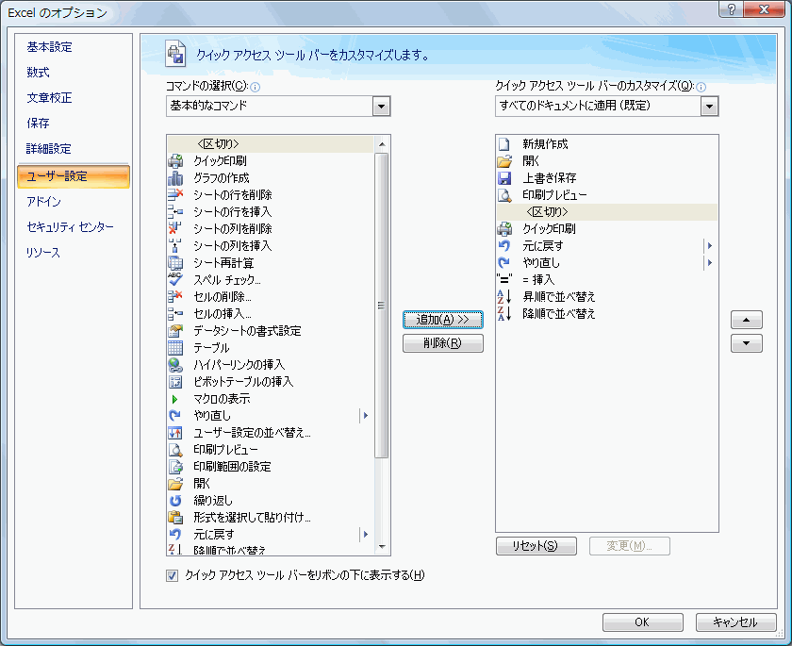Open the リソース category

click(43, 252)
